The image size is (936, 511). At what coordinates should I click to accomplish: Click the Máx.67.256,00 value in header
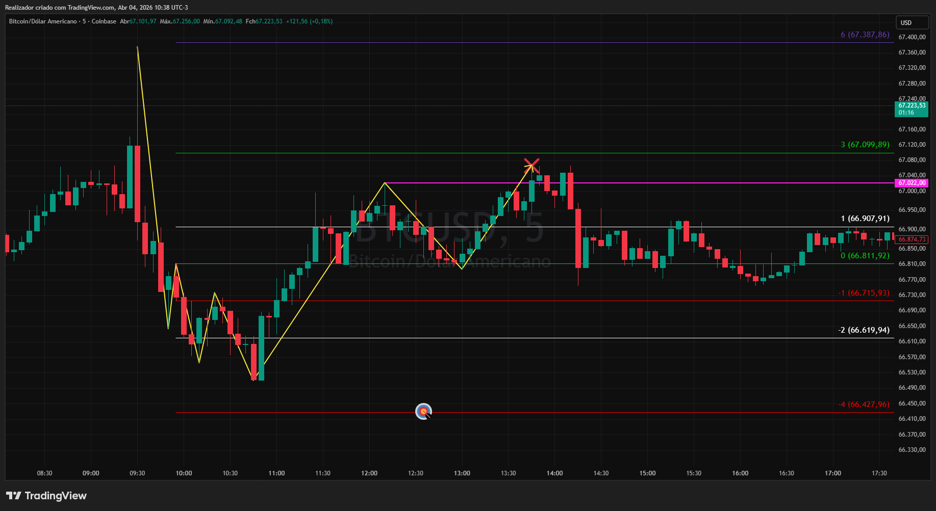180,21
